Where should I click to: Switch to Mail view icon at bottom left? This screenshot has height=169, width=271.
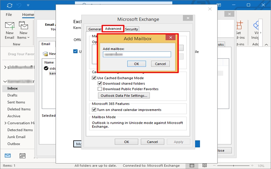[7, 156]
